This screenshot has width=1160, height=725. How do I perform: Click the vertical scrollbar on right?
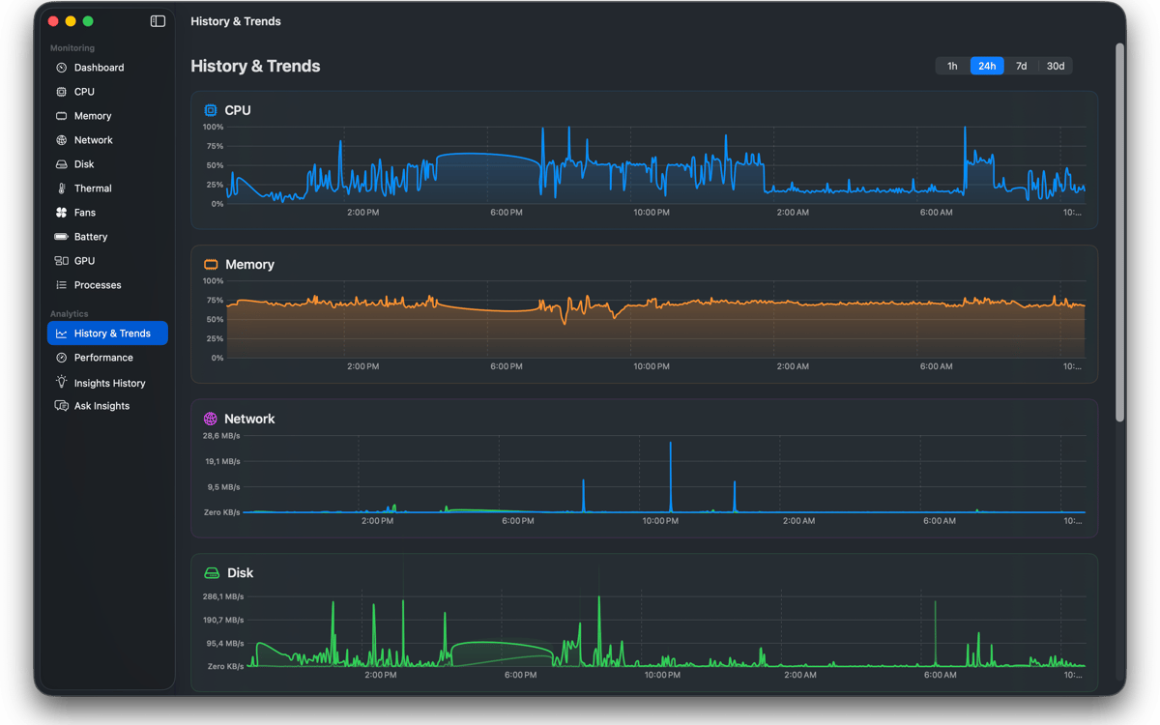click(1119, 232)
